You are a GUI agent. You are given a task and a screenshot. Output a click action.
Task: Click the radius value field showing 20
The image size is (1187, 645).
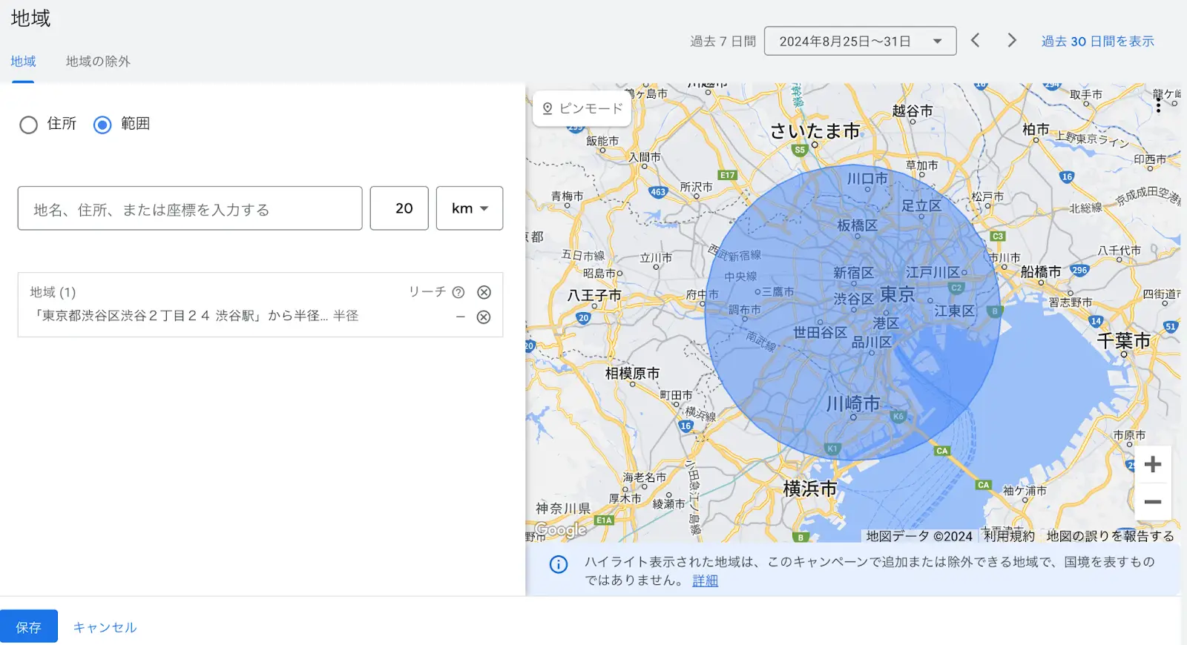click(x=399, y=208)
